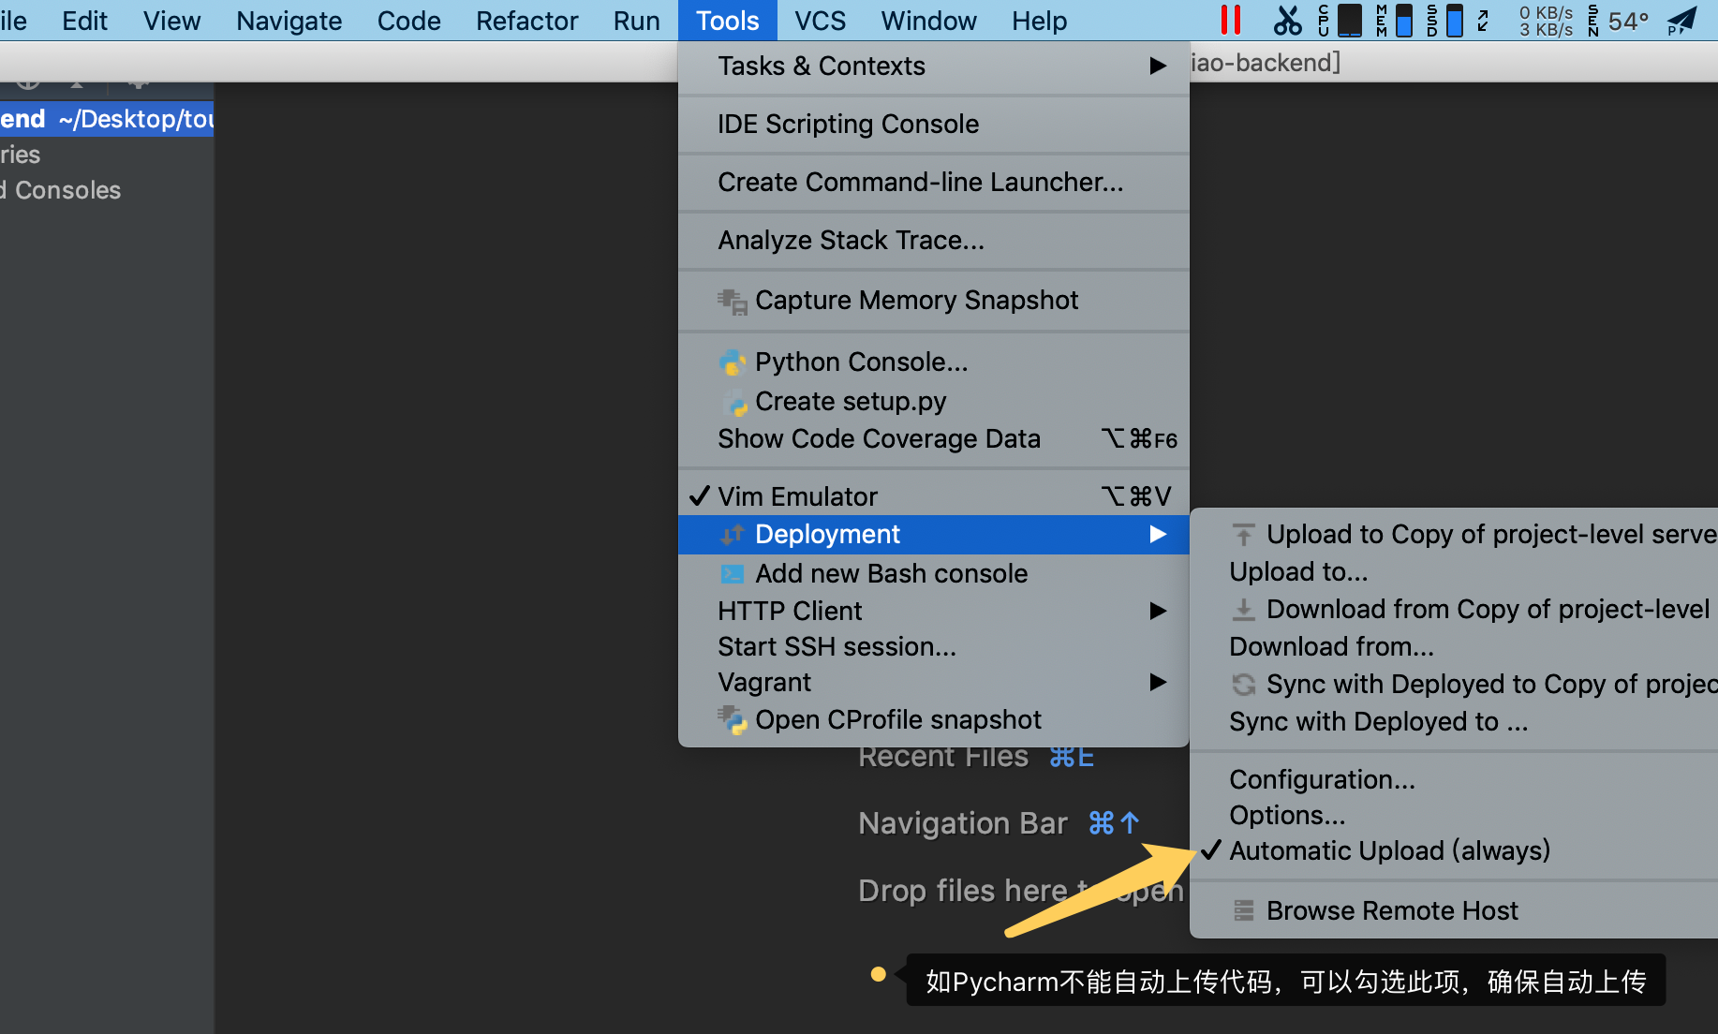
Task: Open the Code menu
Action: tap(408, 21)
